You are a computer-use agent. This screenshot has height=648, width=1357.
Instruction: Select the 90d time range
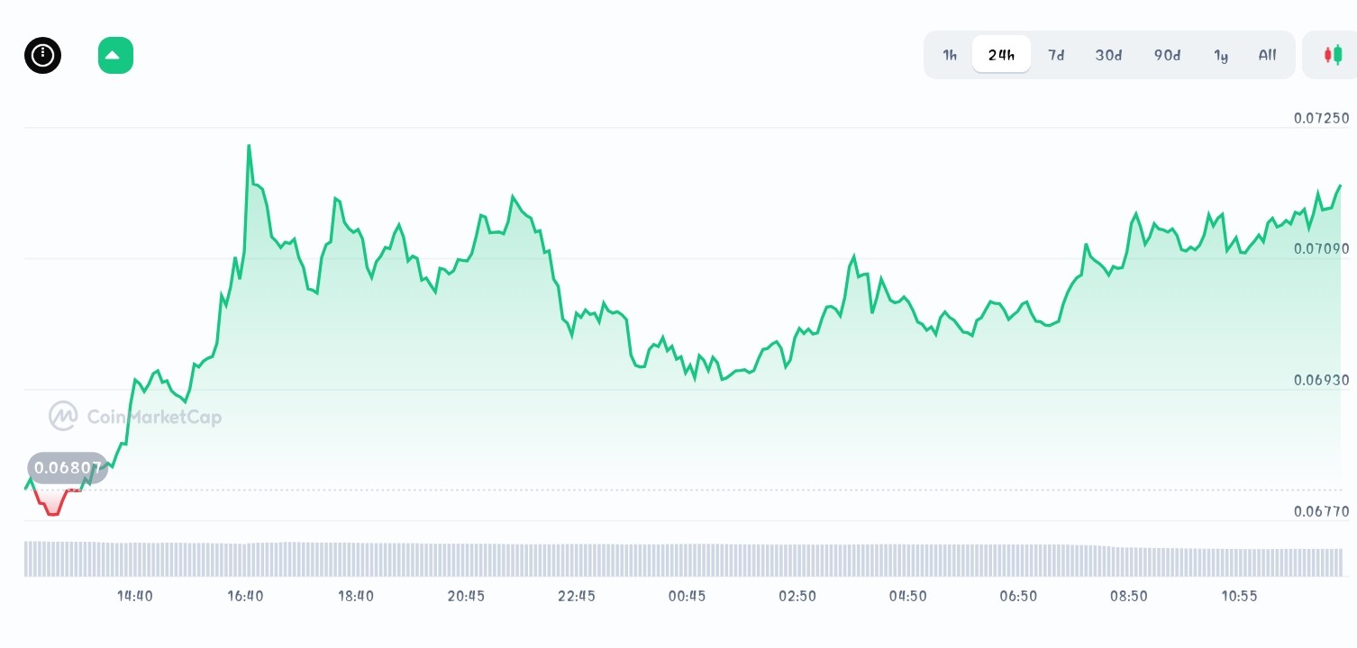pos(1167,55)
